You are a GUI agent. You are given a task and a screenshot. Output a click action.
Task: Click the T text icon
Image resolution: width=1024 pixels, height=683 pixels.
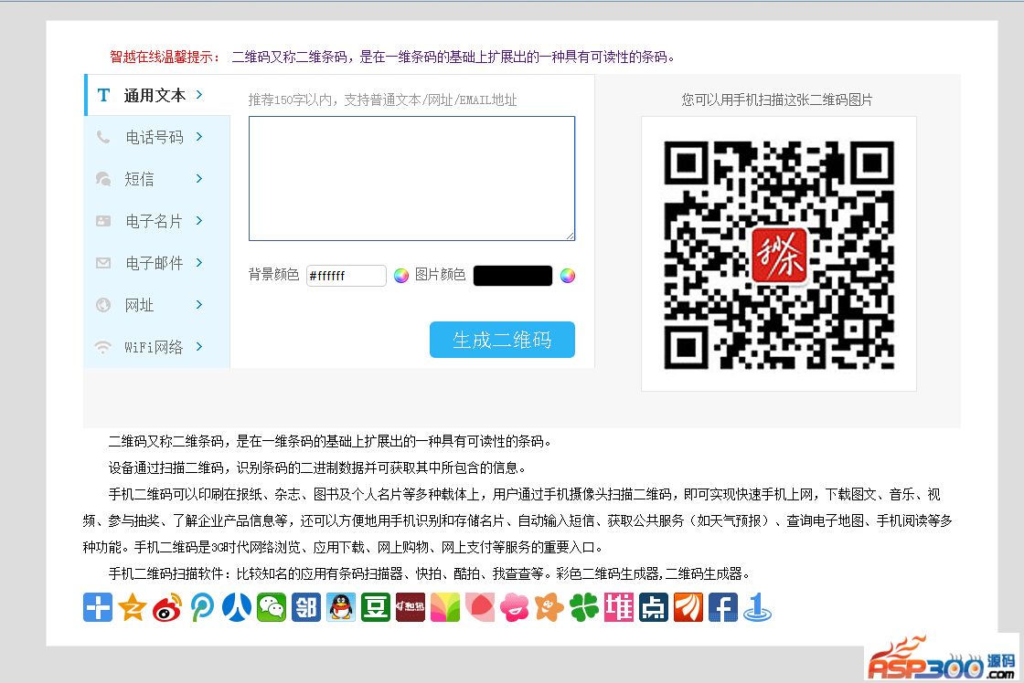click(x=103, y=95)
